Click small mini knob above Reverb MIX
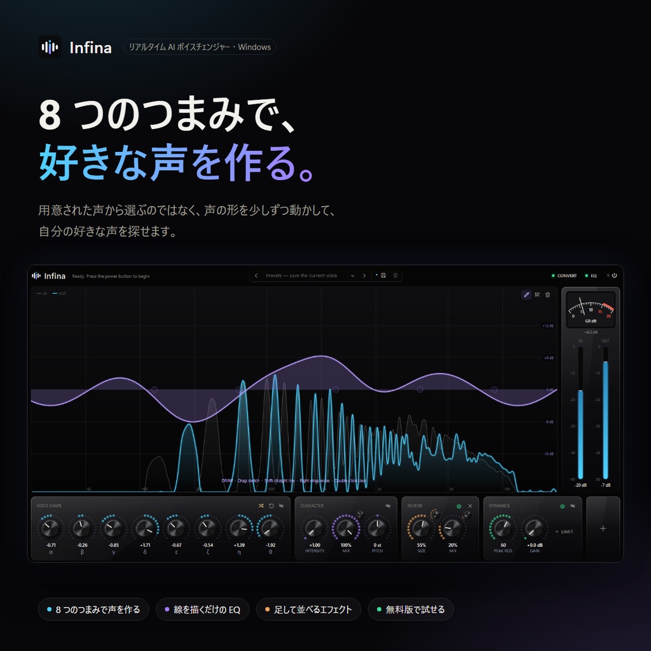Screen dimensions: 651x651 (x=467, y=515)
